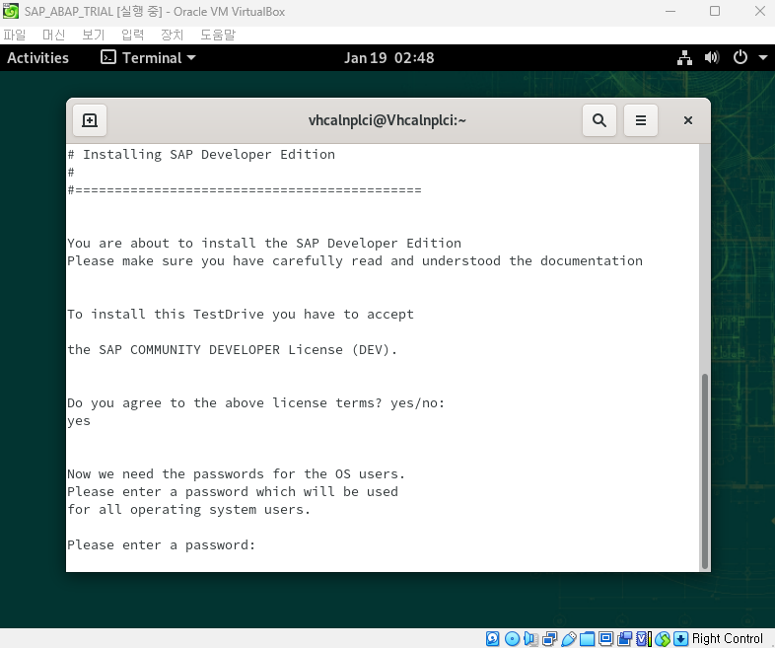Expand the system menu arrow
This screenshot has width=775, height=648.
tap(762, 58)
